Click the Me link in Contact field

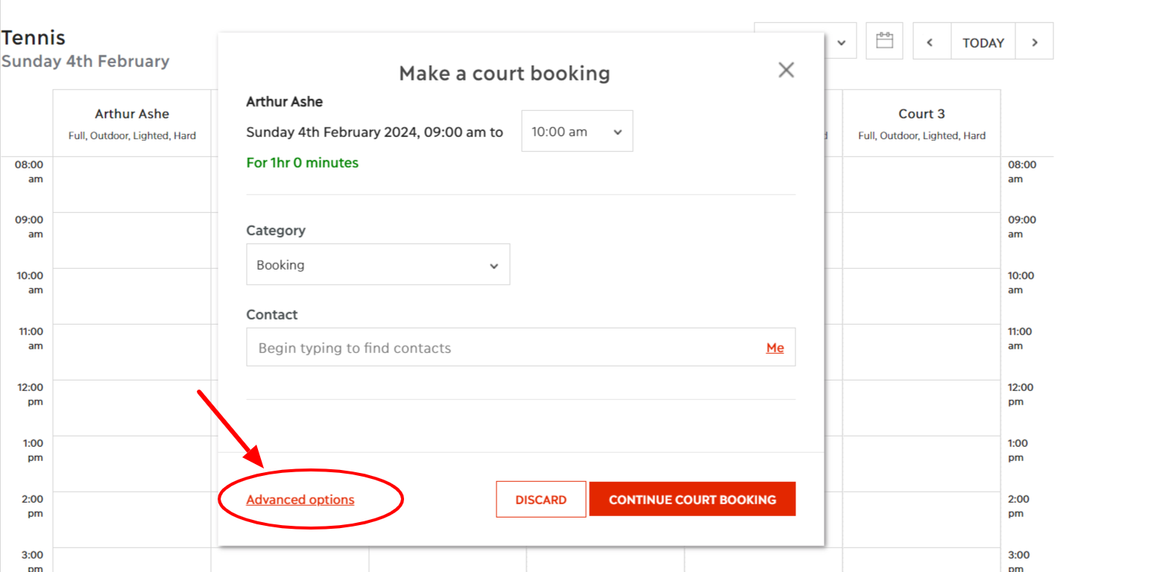[775, 348]
